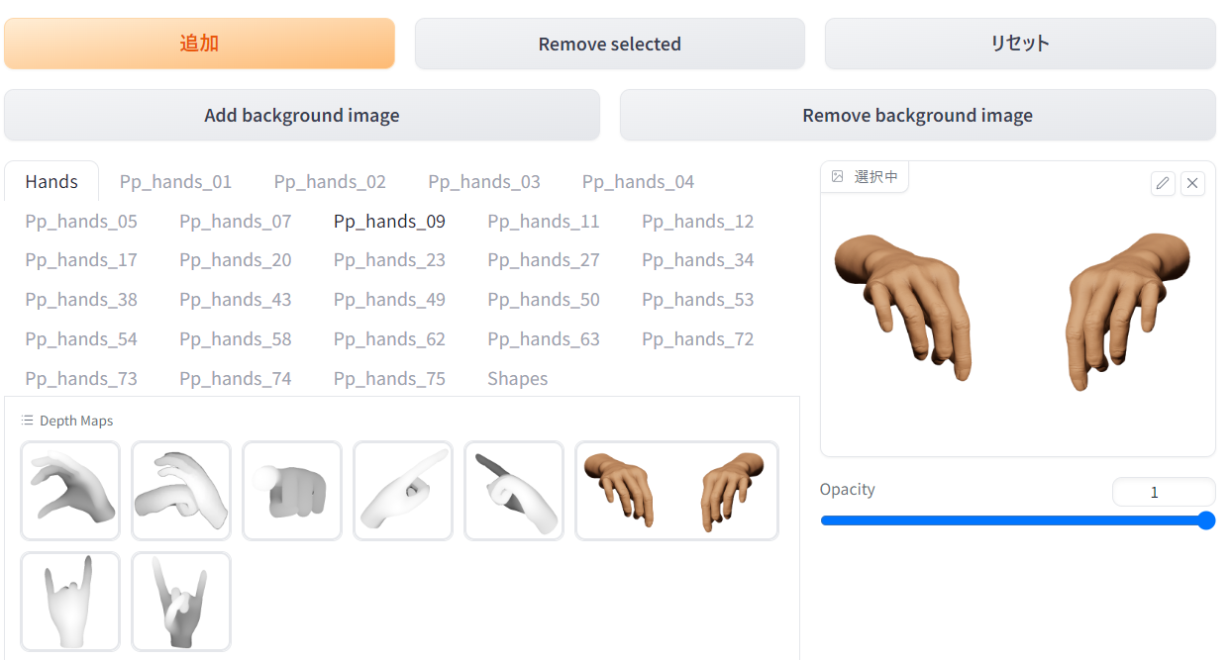Click Add background image button

coord(302,115)
